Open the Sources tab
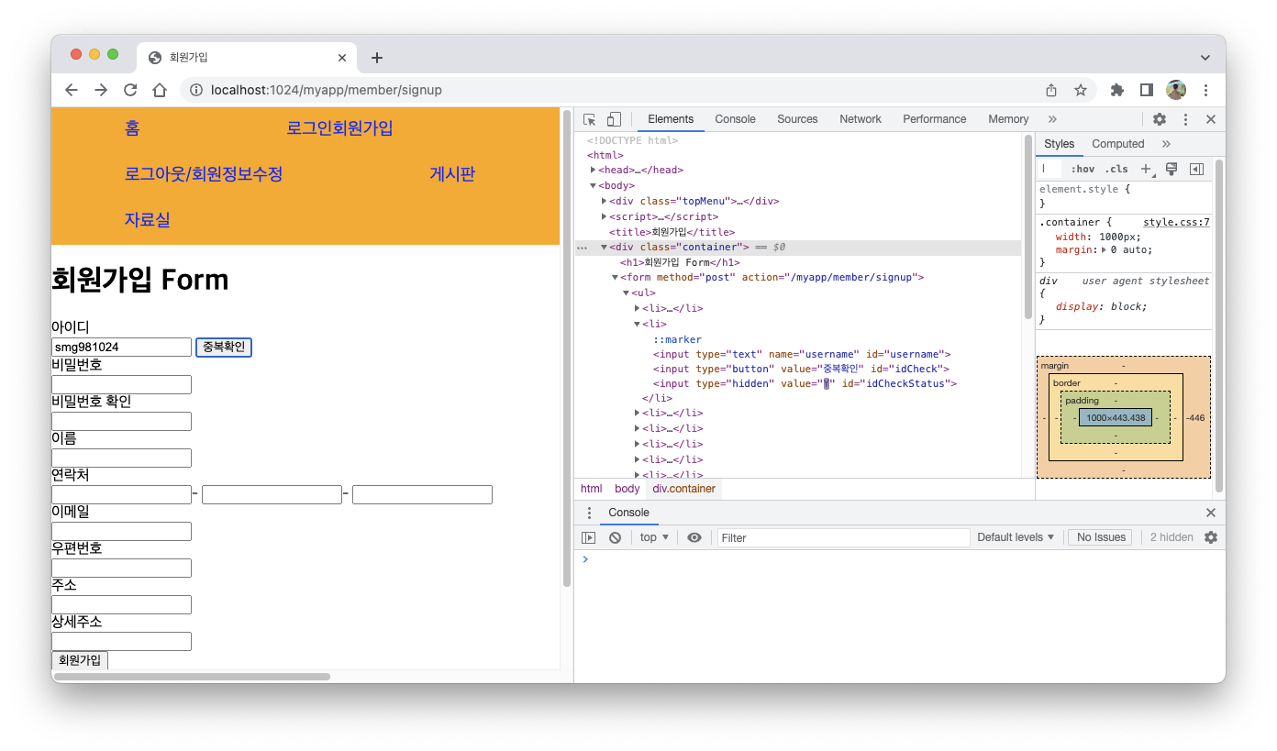 tap(797, 119)
